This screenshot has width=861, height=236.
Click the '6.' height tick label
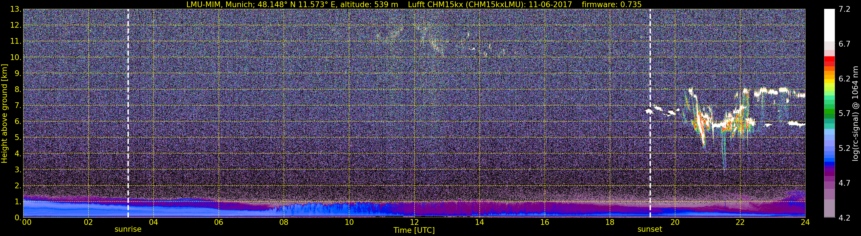(17, 121)
